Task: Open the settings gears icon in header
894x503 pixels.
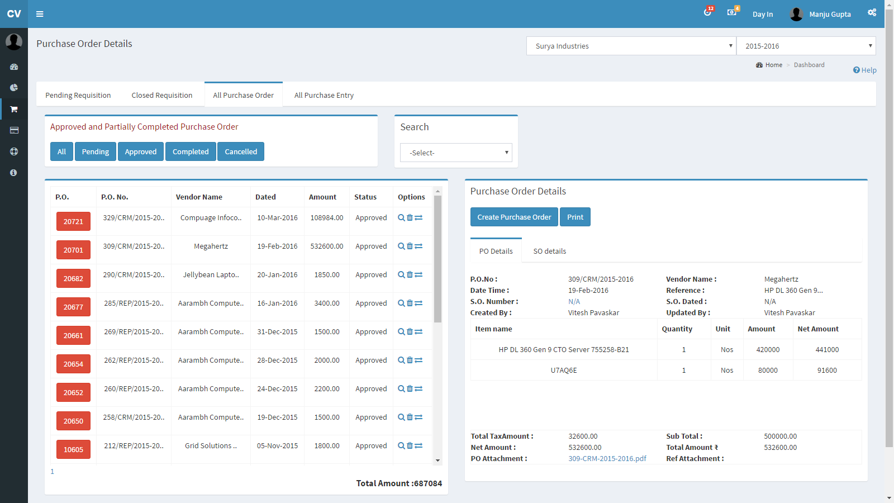Action: coord(872,12)
